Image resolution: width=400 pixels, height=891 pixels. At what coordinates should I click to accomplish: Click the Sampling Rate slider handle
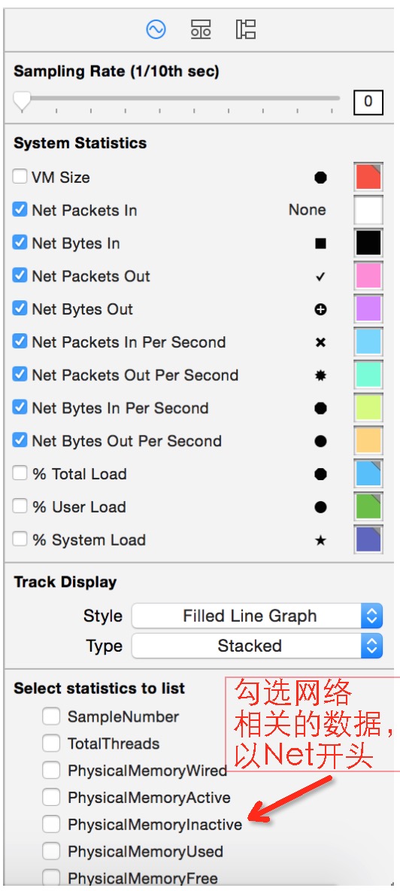click(22, 102)
